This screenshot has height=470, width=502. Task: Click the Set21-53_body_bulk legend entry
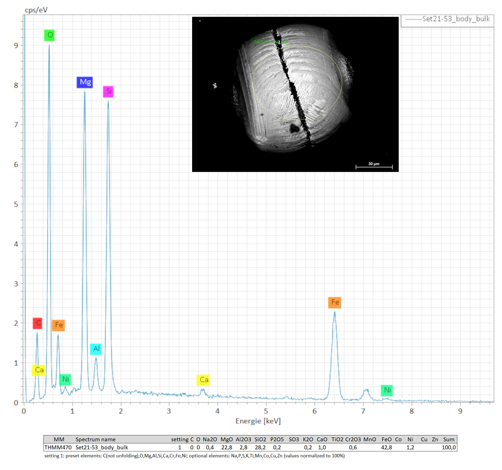(x=456, y=19)
